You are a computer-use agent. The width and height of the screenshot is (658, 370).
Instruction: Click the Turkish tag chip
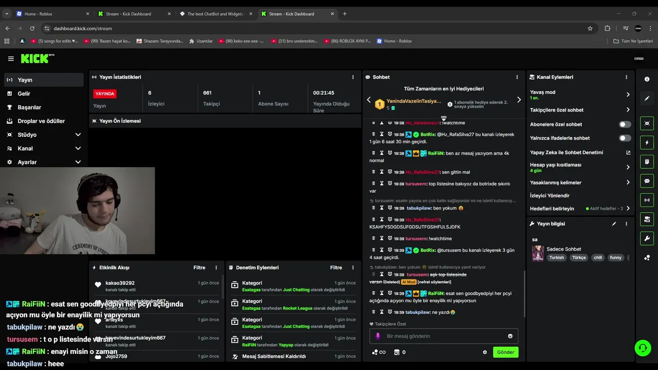tap(556, 257)
